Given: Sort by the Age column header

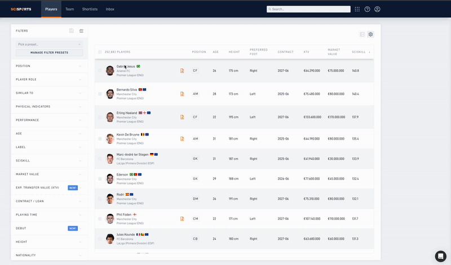Looking at the screenshot, I should (215, 52).
